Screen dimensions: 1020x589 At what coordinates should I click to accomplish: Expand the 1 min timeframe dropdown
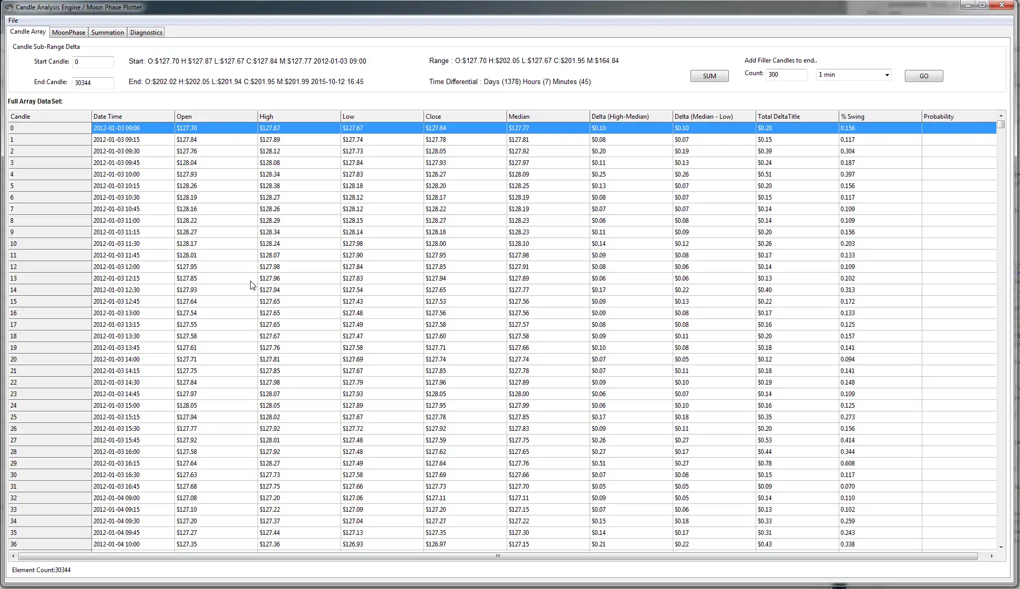886,75
